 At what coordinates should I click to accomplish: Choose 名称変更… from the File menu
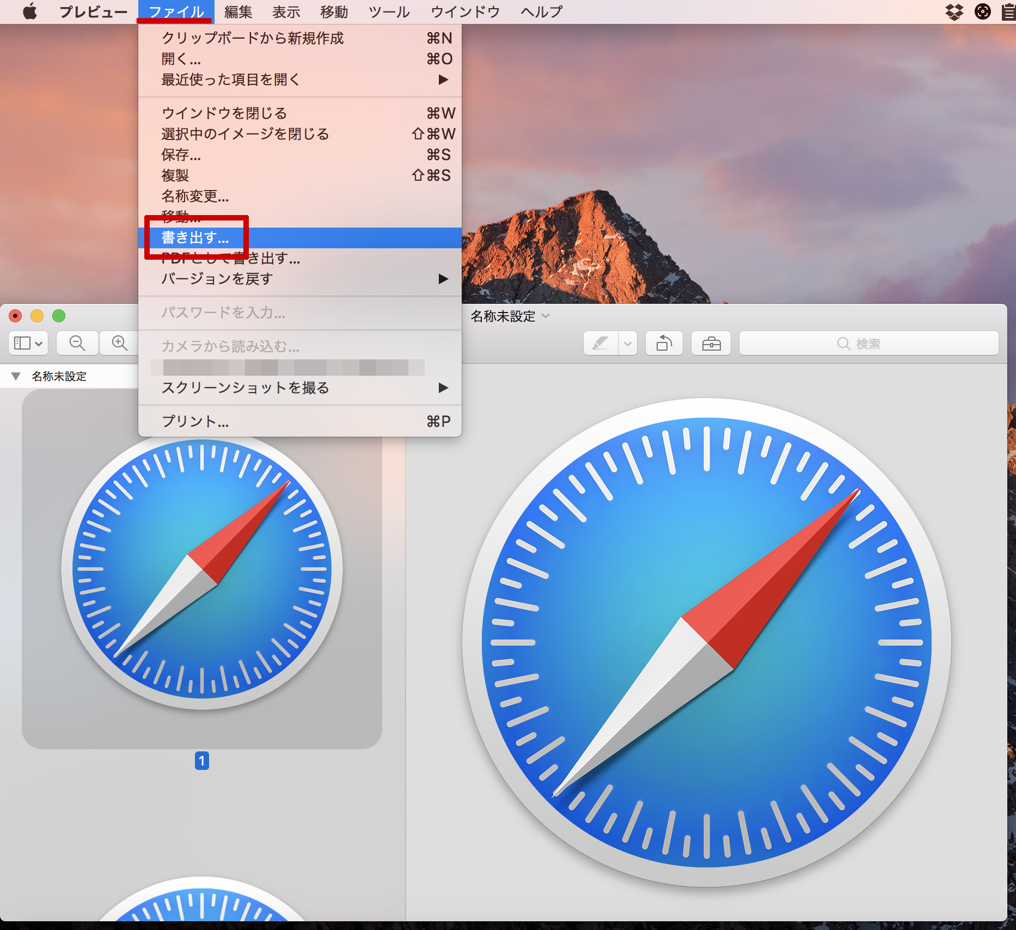coord(300,196)
